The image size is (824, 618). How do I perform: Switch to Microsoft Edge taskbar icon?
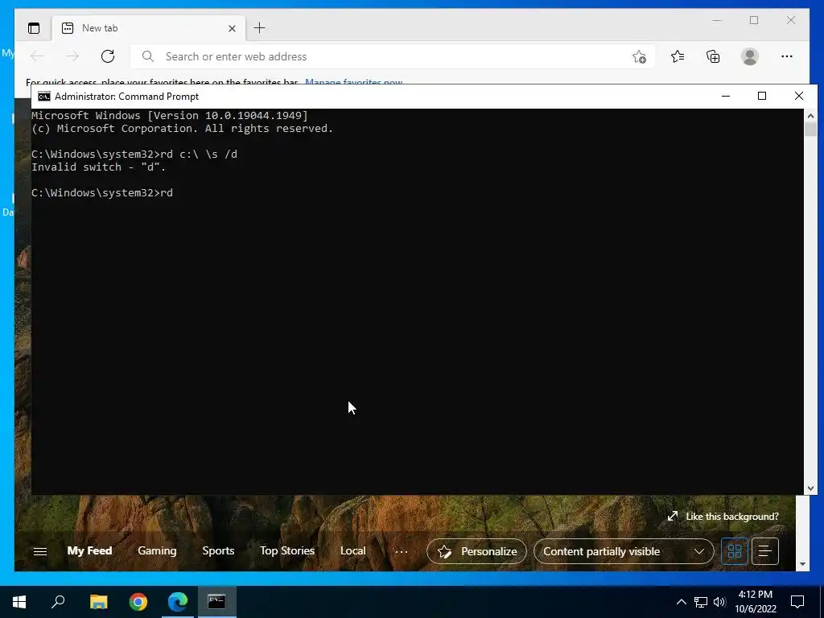[178, 602]
